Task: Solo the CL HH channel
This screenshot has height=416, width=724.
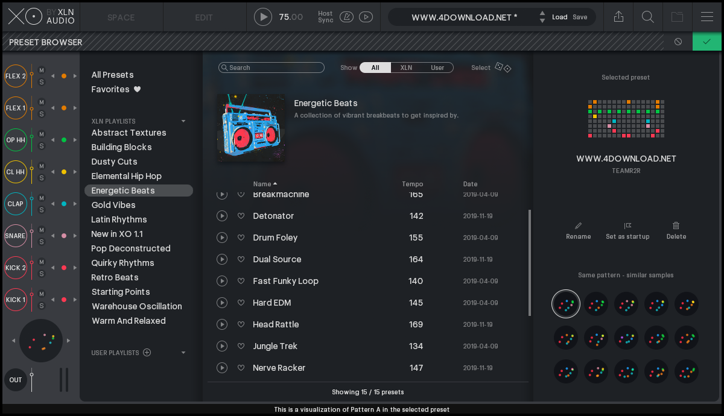Action: [x=42, y=178]
